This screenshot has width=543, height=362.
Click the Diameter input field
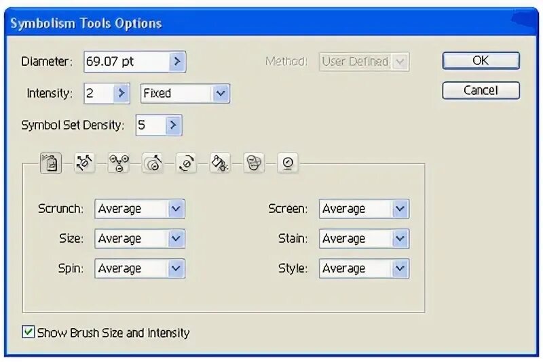pos(127,62)
